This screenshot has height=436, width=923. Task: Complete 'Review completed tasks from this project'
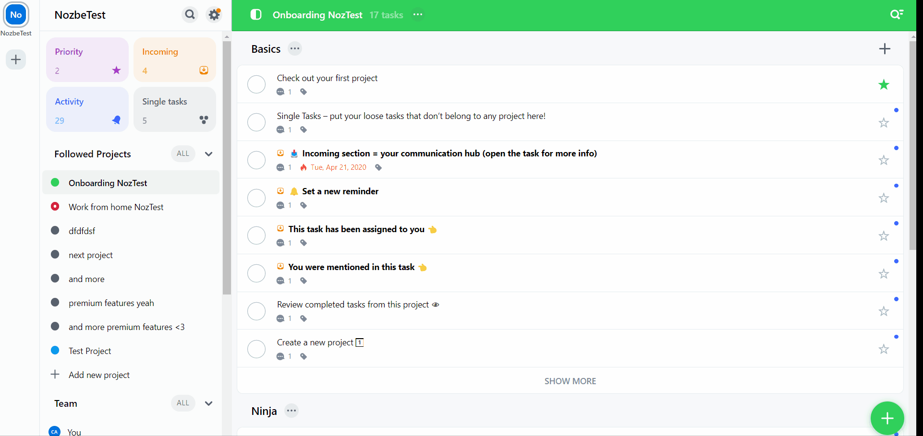(x=256, y=311)
